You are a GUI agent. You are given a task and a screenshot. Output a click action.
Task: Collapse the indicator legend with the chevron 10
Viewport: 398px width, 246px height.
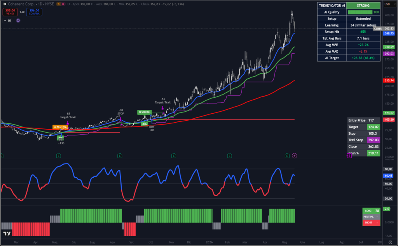tap(7, 21)
